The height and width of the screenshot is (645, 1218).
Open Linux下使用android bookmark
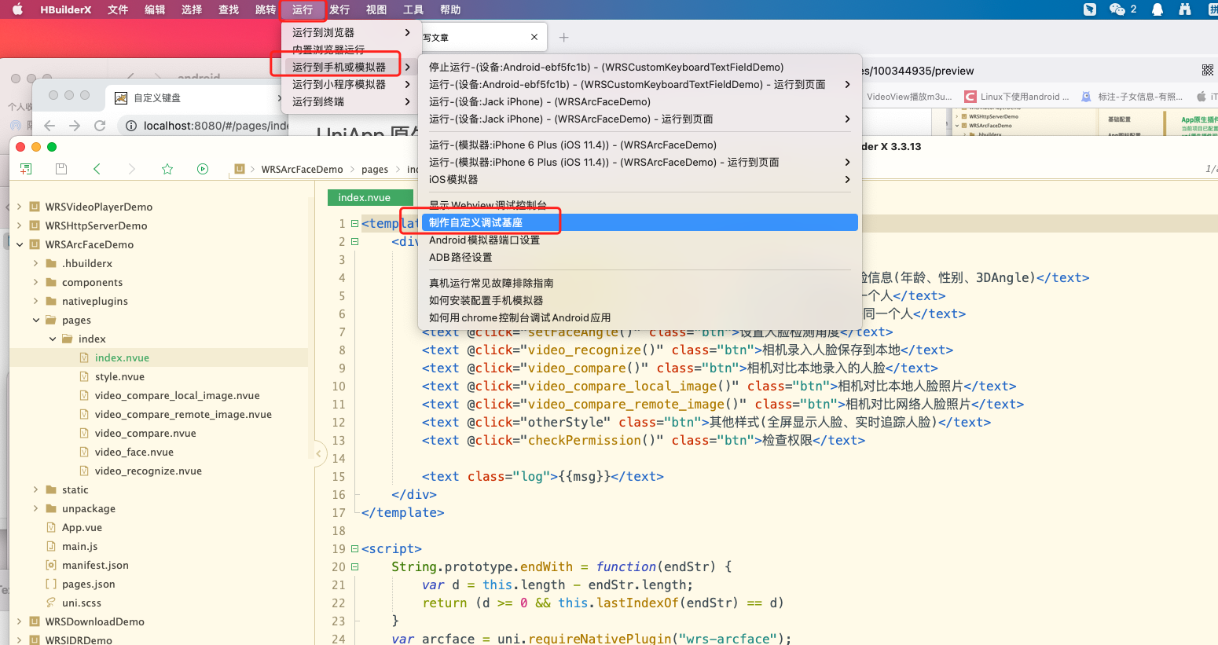click(x=1017, y=97)
